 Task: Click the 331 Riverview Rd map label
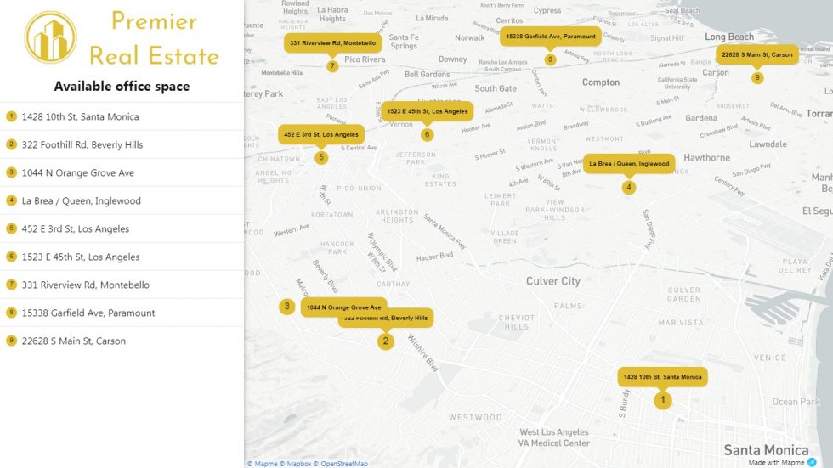click(332, 42)
